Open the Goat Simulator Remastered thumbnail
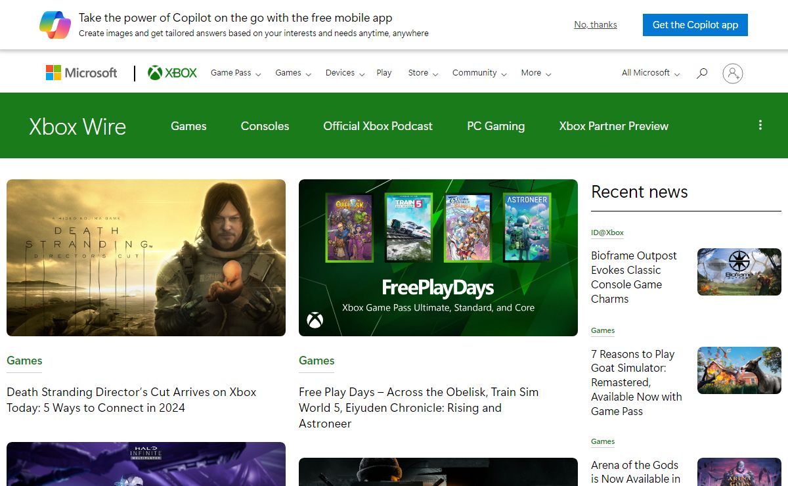Image resolution: width=788 pixels, height=486 pixels. (739, 370)
